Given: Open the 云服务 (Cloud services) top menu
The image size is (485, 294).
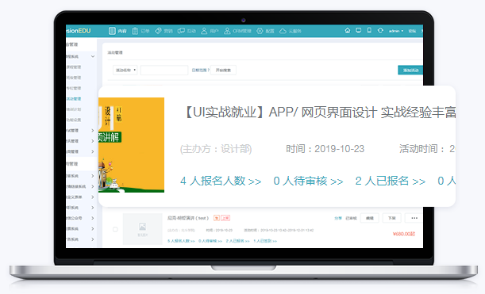Looking at the screenshot, I should 291,31.
